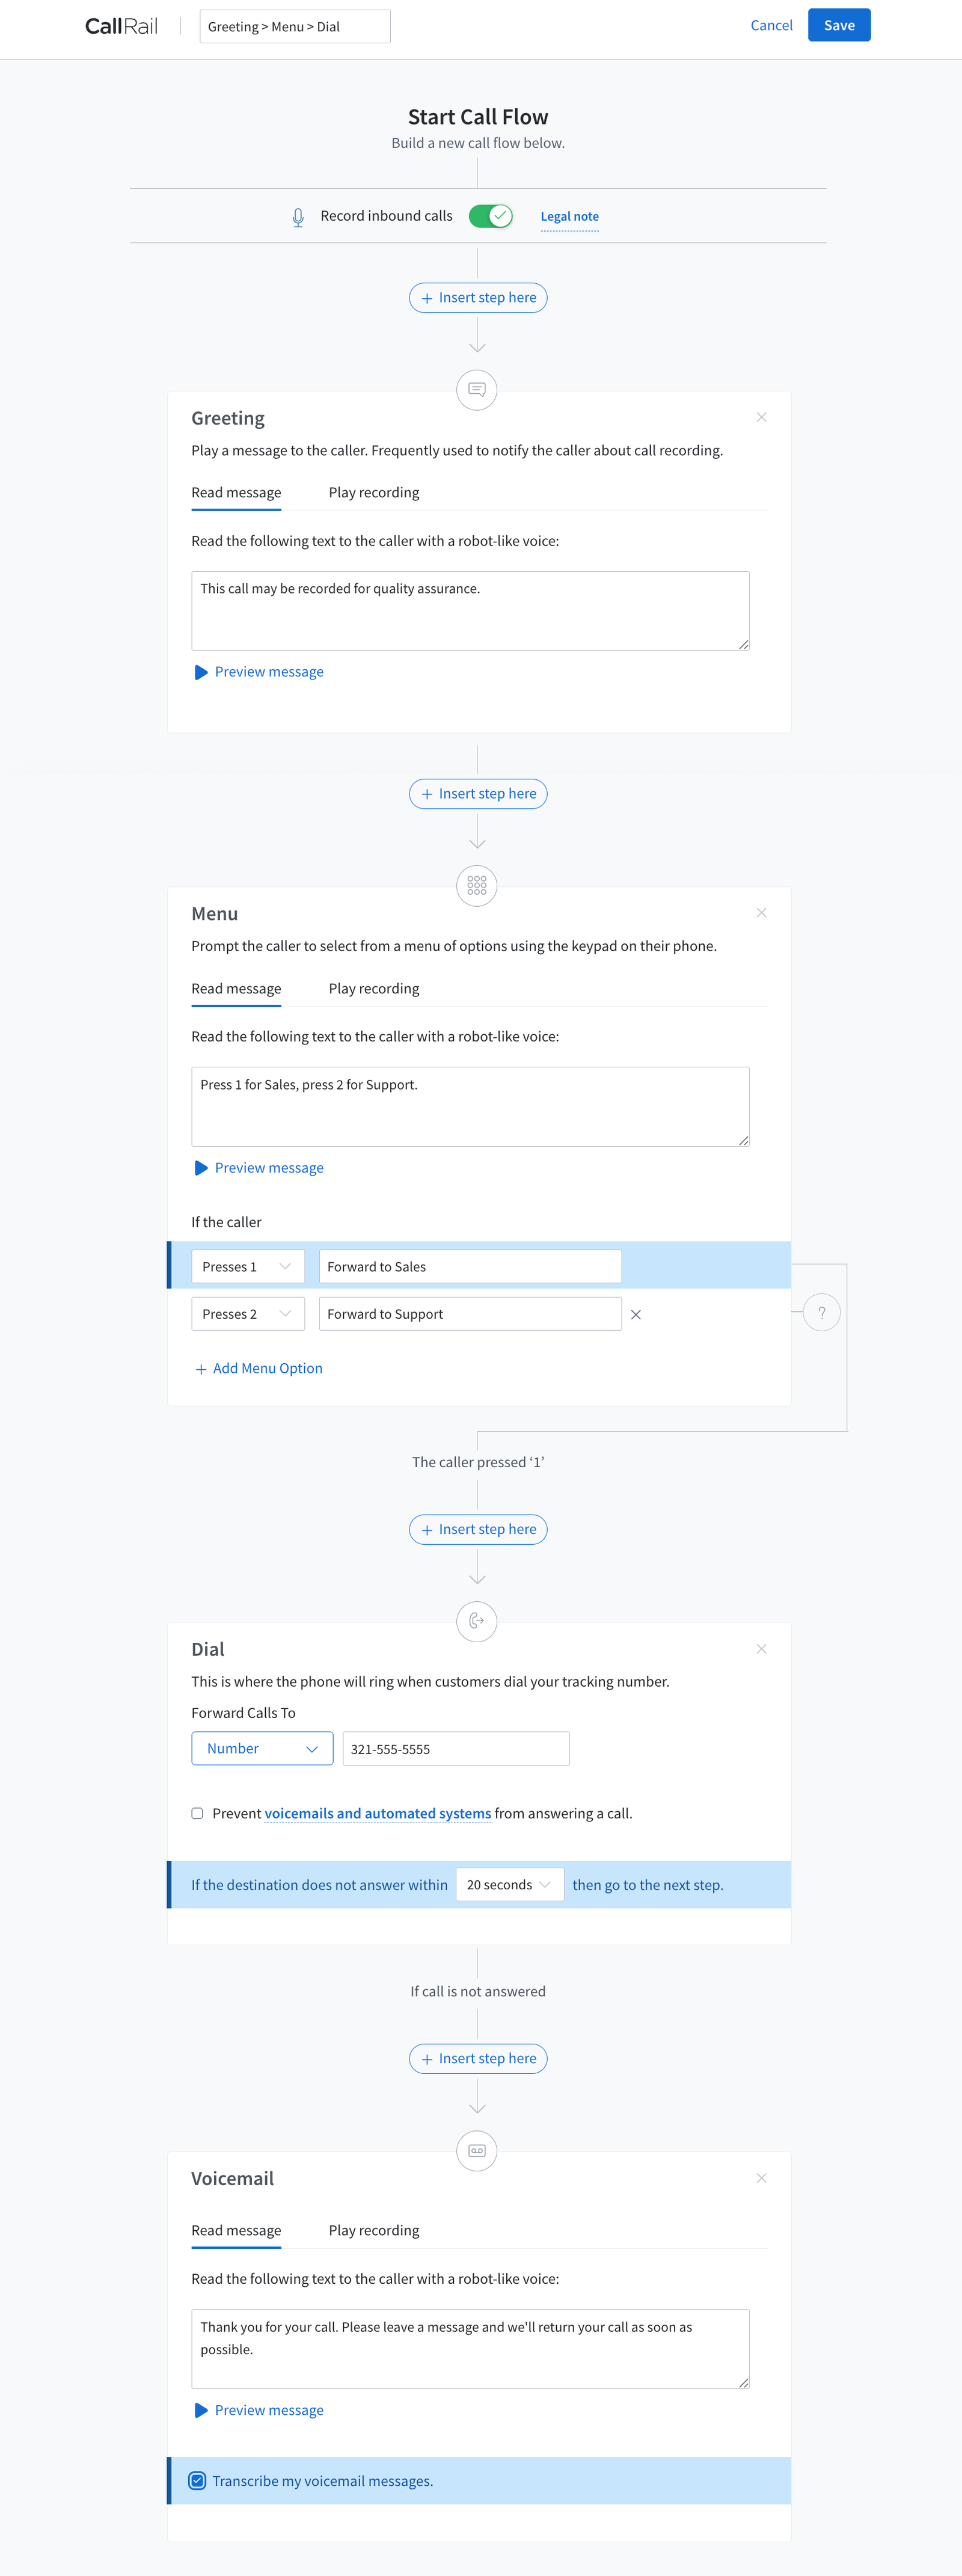Delete the Presses 2 menu option

(x=636, y=1314)
